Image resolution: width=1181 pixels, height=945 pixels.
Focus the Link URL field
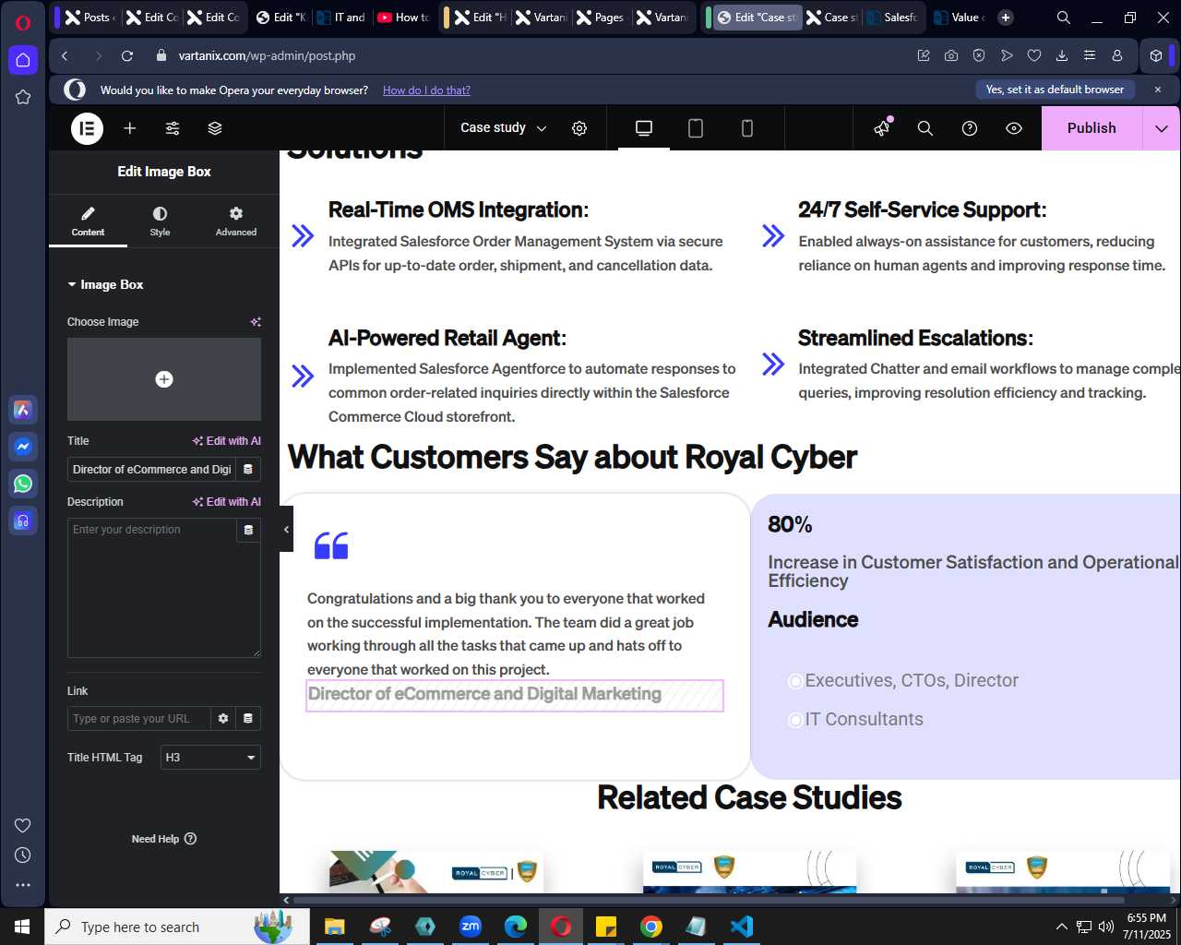(x=138, y=719)
